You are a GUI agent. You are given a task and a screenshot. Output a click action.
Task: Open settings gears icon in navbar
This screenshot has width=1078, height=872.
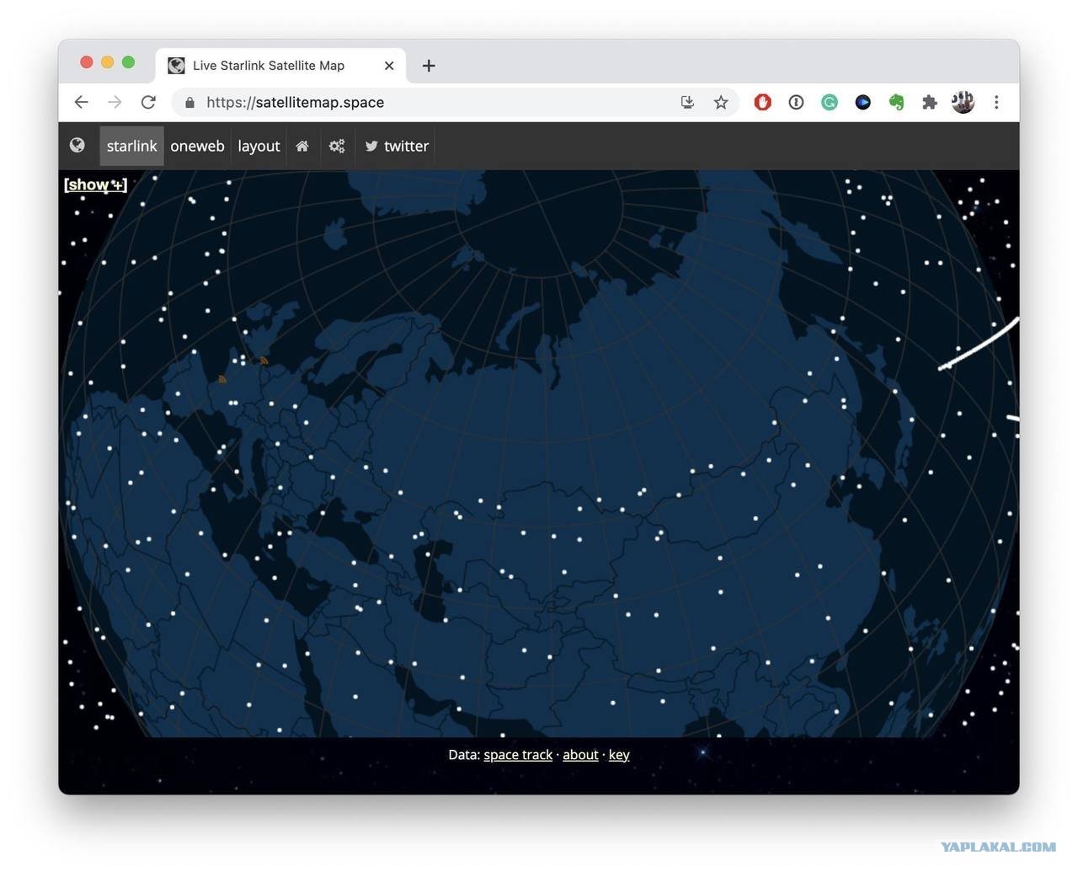[x=337, y=146]
